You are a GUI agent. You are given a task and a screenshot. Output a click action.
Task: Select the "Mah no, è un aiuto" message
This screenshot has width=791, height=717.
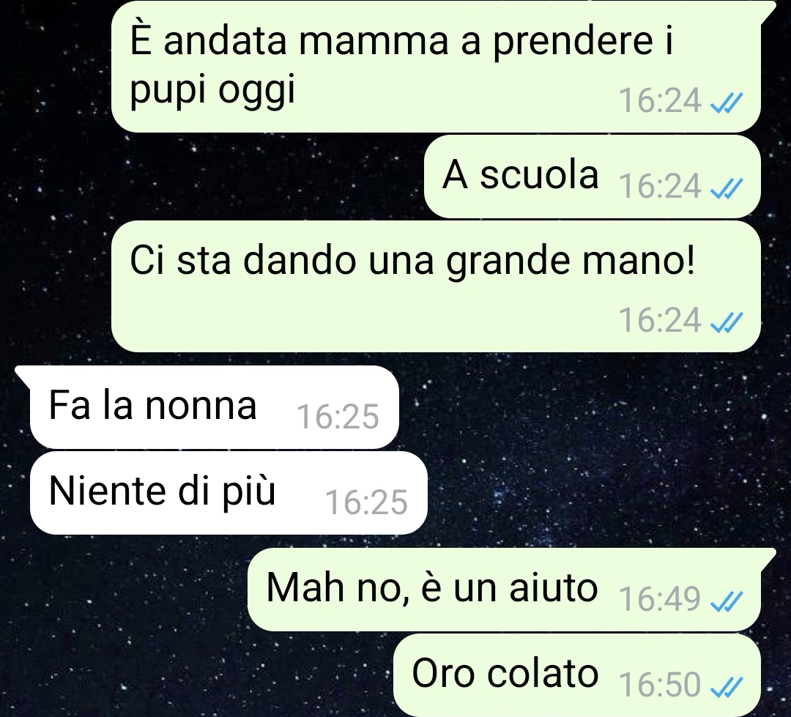[511, 590]
